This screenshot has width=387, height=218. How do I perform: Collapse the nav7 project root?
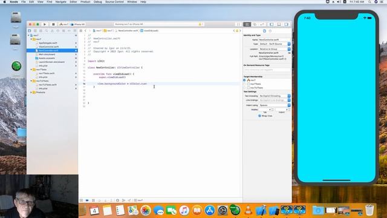coord(28,35)
